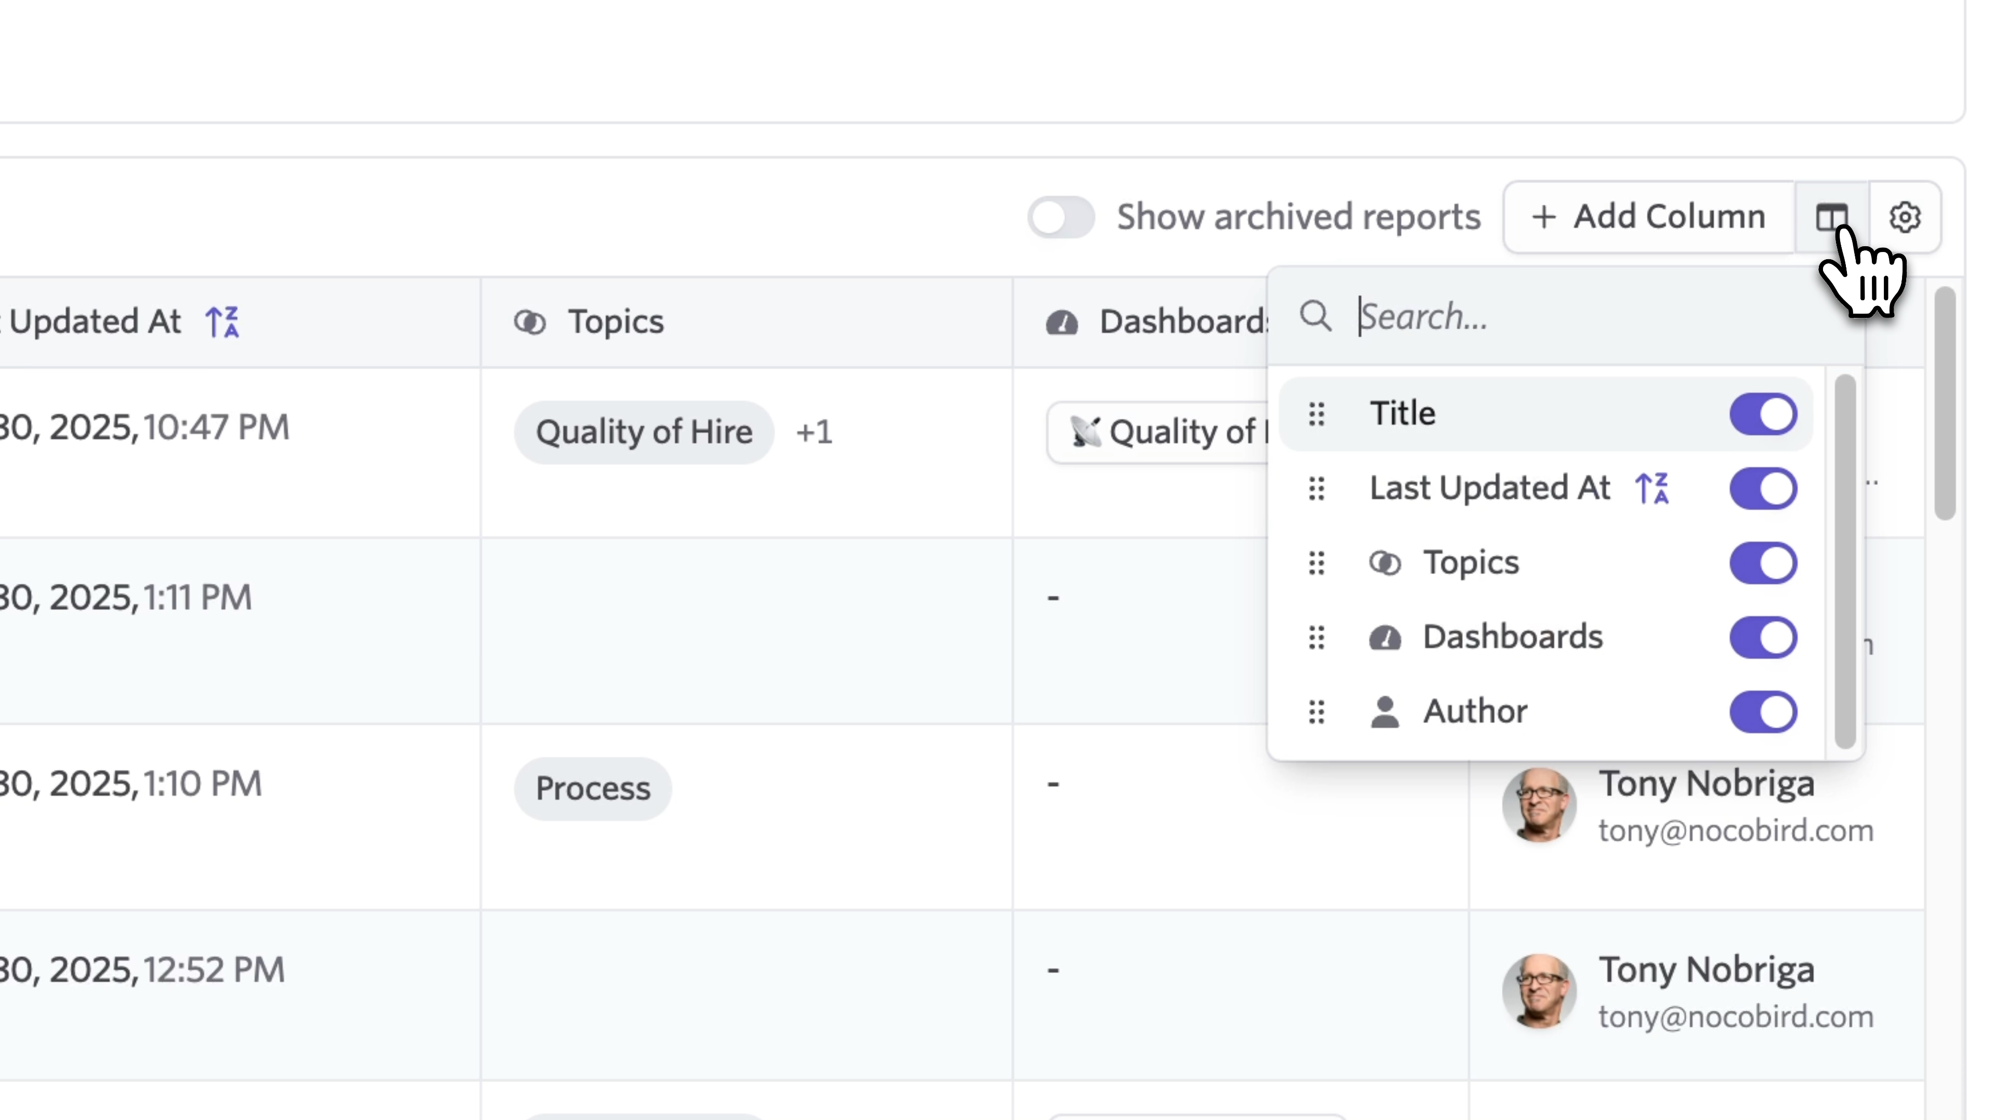Grab the drag handle beside Author

point(1316,712)
